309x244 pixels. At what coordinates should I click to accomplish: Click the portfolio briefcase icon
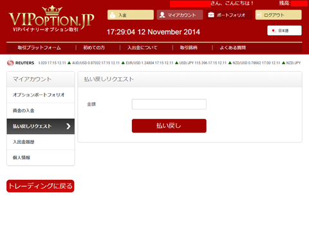211,15
